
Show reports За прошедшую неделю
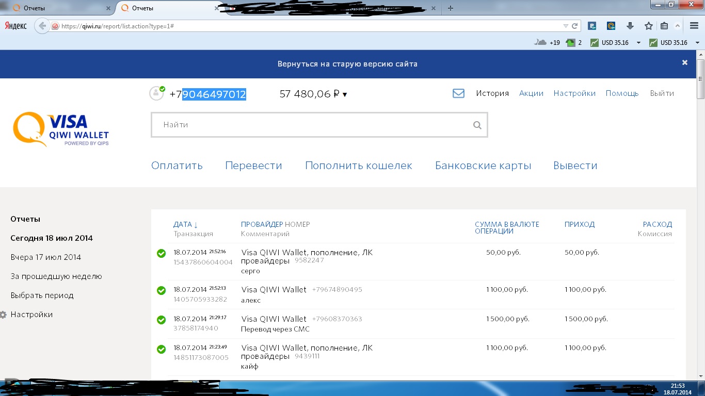click(56, 276)
